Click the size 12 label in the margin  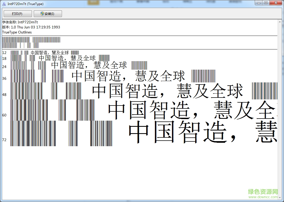coord(4,53)
